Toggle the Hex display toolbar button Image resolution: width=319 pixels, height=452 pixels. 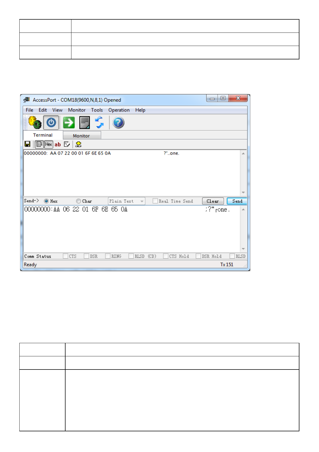pos(49,144)
